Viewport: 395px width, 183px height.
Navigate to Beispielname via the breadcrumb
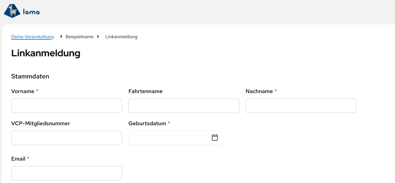79,36
